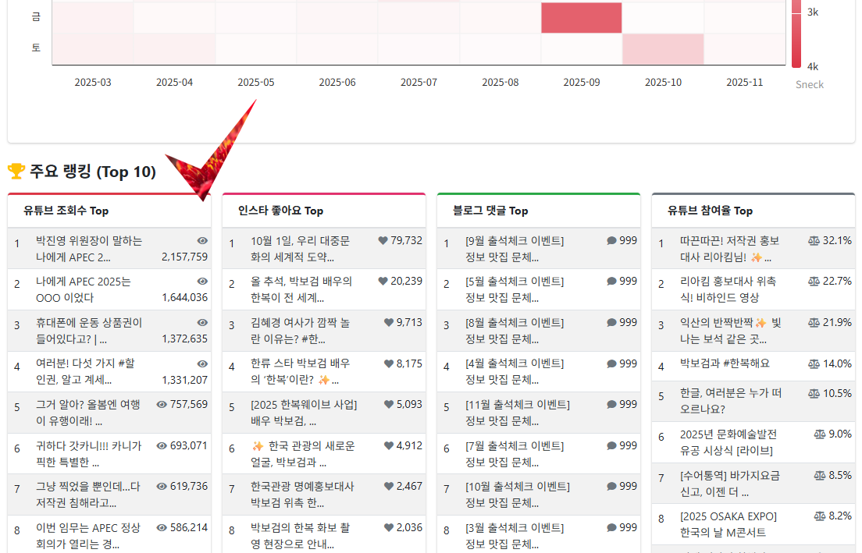The width and height of the screenshot is (862, 553).
Task: Open video '나에게 APEC 2025는 OOO 이었다'
Action: click(84, 289)
